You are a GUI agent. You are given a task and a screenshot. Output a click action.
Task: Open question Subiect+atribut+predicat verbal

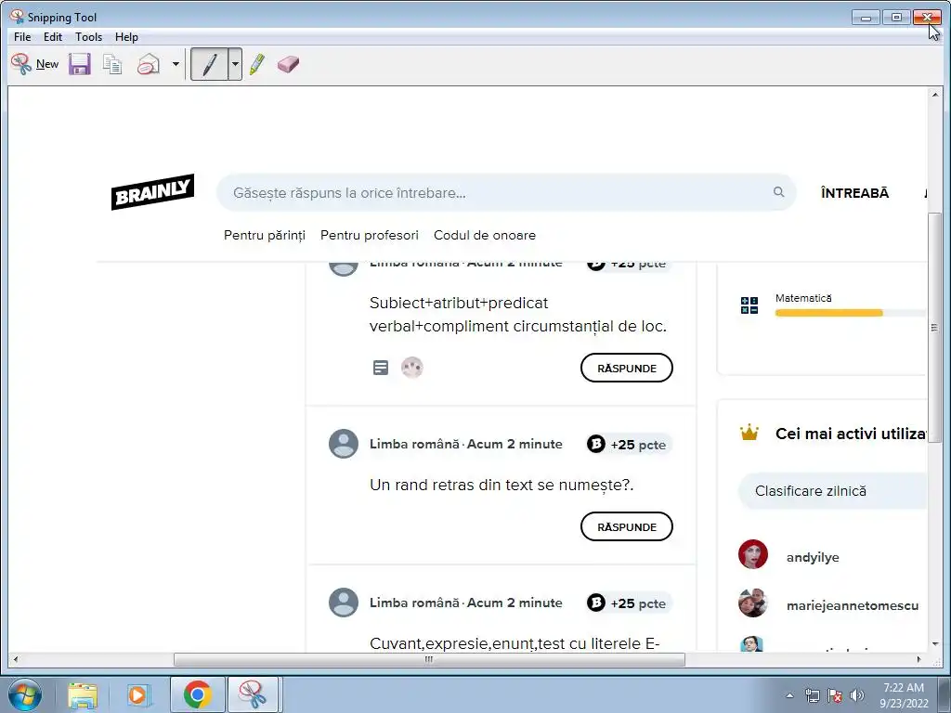tap(518, 315)
